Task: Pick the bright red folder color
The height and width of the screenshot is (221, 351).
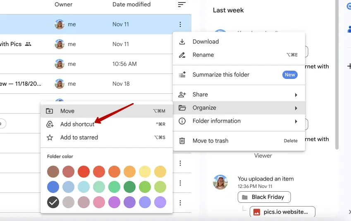Action: point(84,171)
